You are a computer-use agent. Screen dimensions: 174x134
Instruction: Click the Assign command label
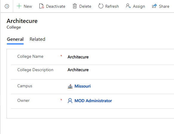click(139, 6)
